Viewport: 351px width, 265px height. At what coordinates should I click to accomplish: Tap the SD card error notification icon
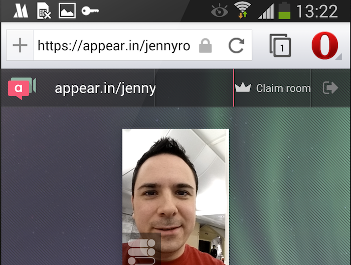(44, 11)
